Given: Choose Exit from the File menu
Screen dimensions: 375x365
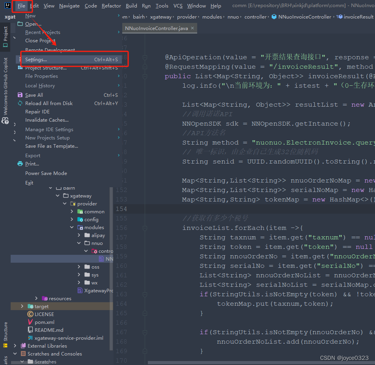Looking at the screenshot, I should (x=29, y=182).
